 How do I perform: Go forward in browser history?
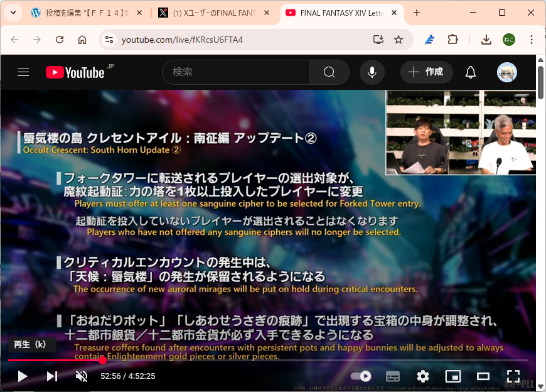(x=37, y=40)
